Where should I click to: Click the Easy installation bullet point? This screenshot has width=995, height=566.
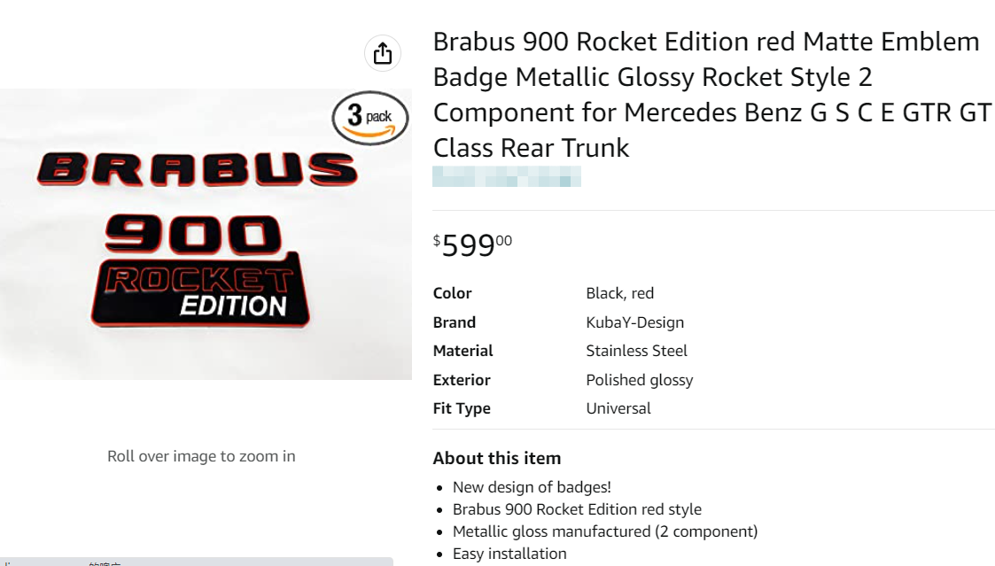[509, 553]
